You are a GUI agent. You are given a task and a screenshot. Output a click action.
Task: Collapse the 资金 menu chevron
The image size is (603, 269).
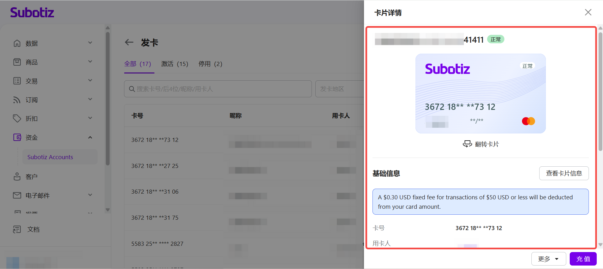tap(90, 137)
